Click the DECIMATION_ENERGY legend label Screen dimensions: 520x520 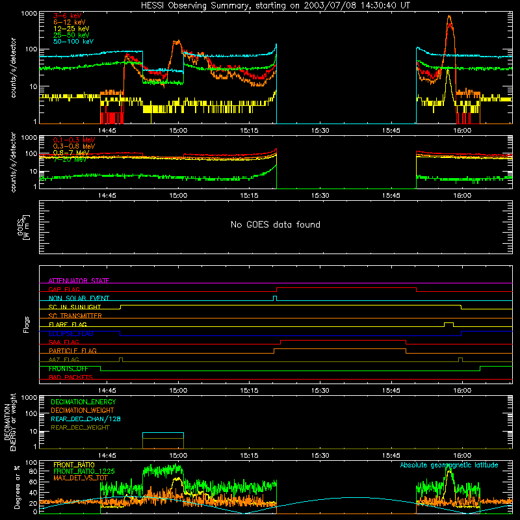(x=83, y=402)
